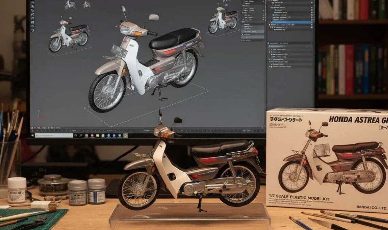Click the Windows taskbar search box
Screen dimensions: 388x230
point(54,135)
